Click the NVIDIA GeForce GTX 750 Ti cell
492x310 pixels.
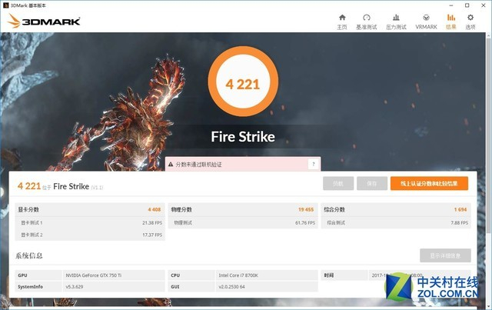pyautogui.click(x=114, y=275)
